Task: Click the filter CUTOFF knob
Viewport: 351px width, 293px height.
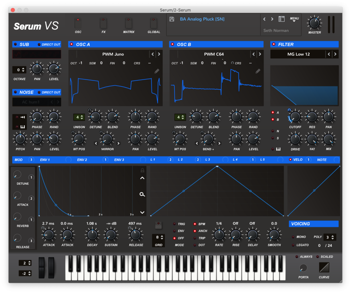Action: (295, 117)
